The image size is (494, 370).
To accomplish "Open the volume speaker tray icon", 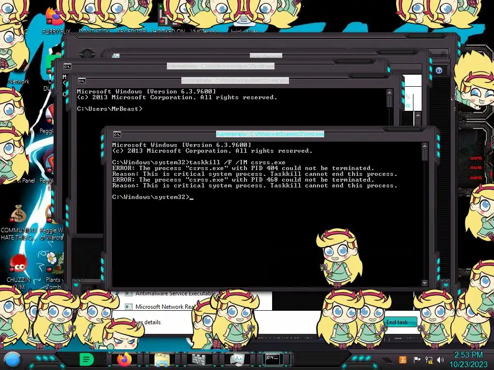I will [x=440, y=359].
